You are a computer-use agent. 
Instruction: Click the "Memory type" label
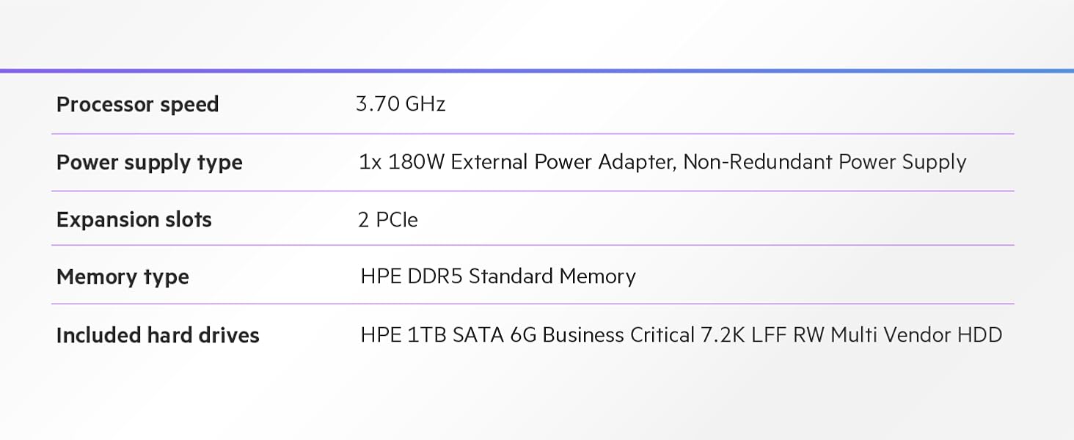tap(123, 277)
